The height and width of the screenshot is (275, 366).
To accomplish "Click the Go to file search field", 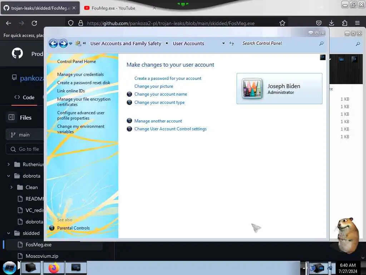I will 25,149.
